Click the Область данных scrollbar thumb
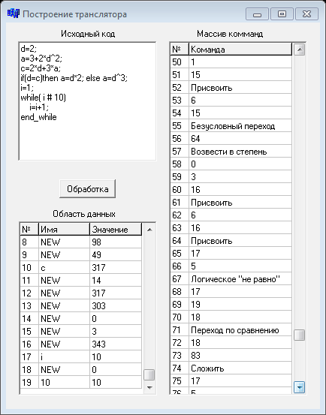The image size is (326, 415). pyautogui.click(x=149, y=374)
